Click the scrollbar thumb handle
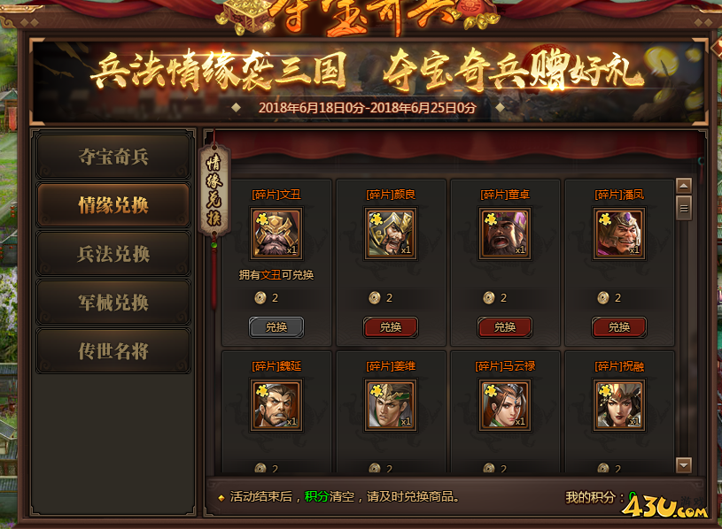Screen dimensions: 722x529 (684, 208)
